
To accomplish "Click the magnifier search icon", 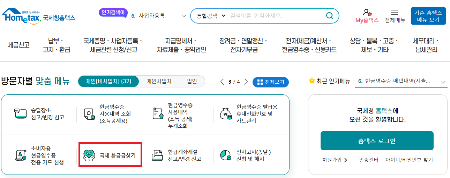I will [x=329, y=16].
